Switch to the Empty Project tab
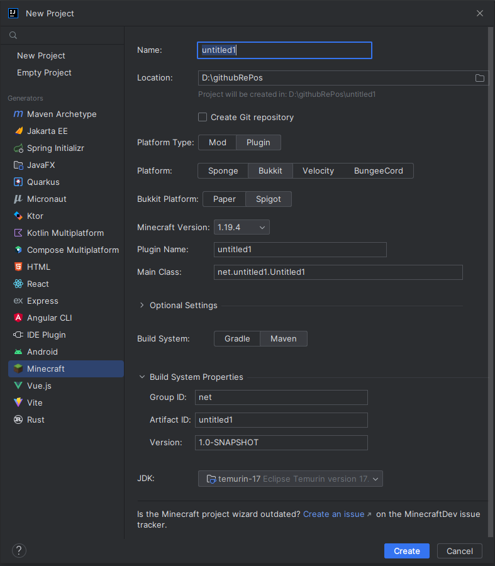Viewport: 495px width, 566px height. (44, 72)
